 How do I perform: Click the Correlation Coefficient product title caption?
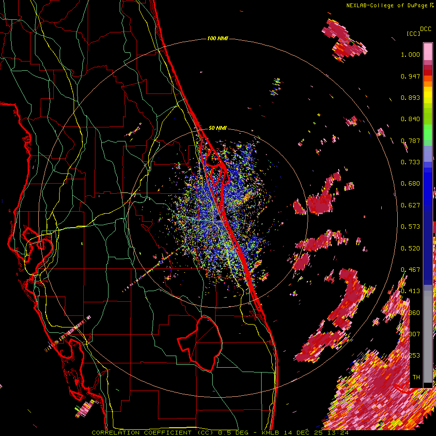[x=220, y=433]
